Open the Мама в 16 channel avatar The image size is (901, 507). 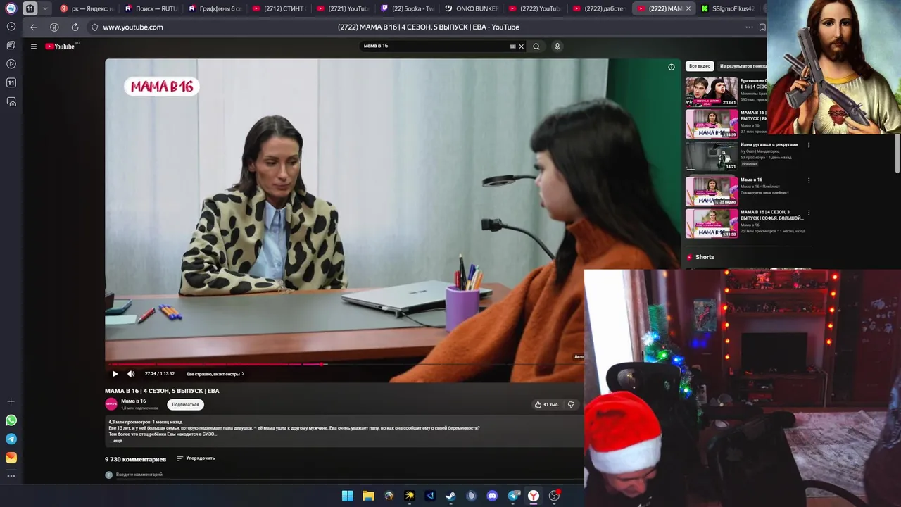point(111,403)
